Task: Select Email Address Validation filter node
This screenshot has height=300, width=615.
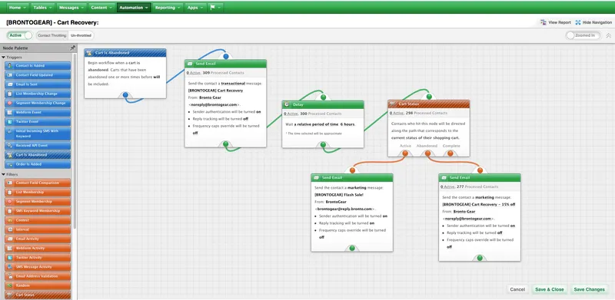Action: [x=38, y=276]
